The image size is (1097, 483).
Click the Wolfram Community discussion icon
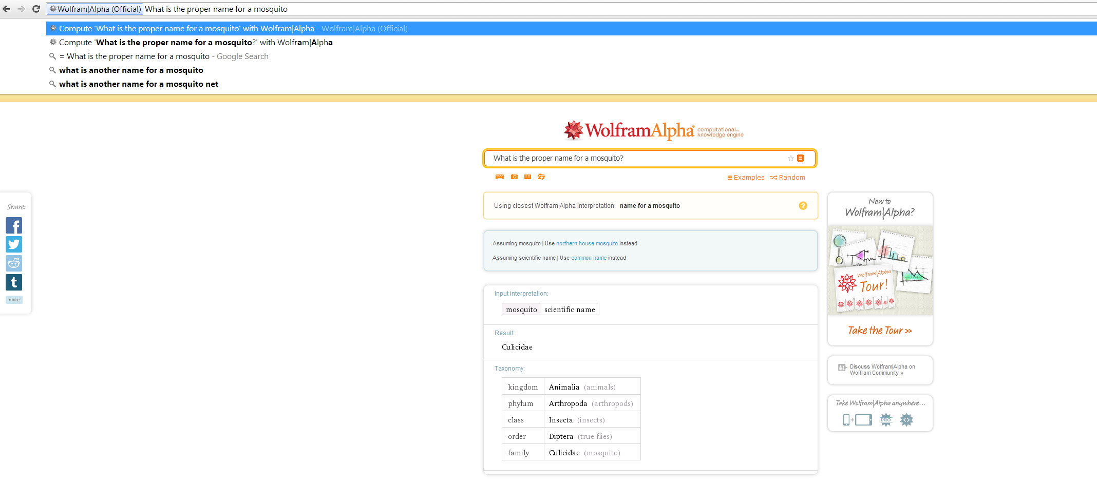click(842, 368)
